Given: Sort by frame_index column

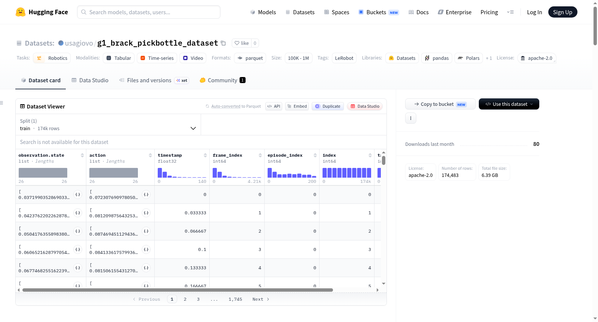Looking at the screenshot, I should (260, 155).
